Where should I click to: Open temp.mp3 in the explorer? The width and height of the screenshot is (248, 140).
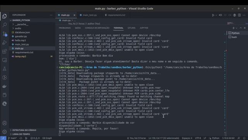point(32,56)
